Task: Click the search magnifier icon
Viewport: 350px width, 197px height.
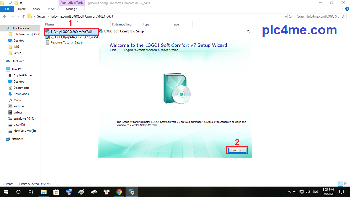Action: click(343, 16)
